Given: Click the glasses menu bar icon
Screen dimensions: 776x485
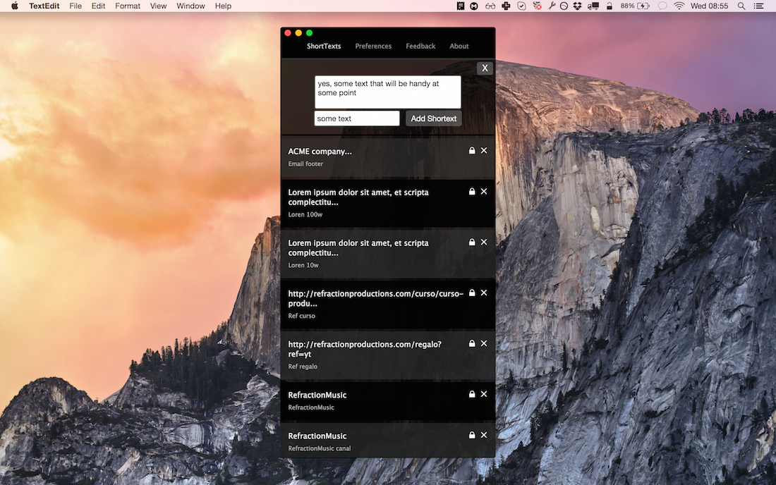Looking at the screenshot, I should (490, 6).
